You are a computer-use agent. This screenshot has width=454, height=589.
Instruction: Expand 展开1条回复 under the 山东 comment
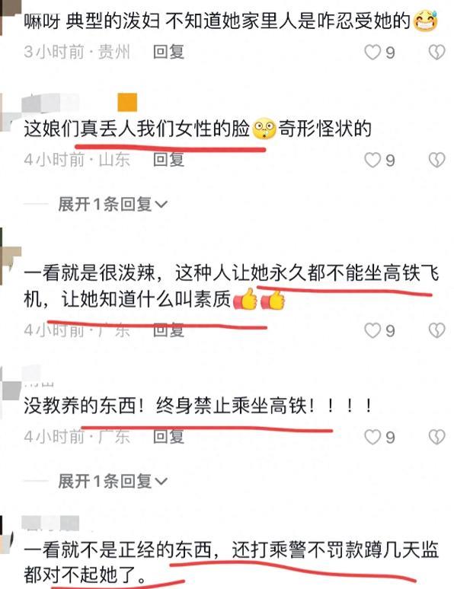113,205
